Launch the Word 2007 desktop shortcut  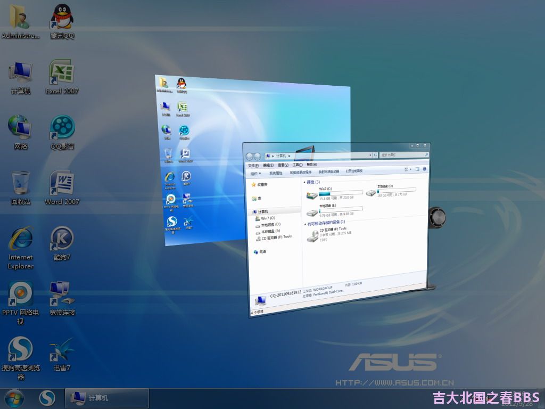(62, 188)
